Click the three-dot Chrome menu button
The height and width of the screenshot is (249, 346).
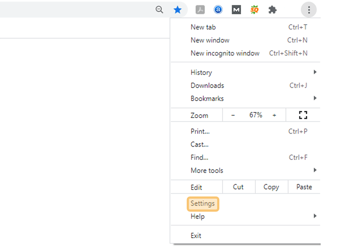click(x=309, y=10)
